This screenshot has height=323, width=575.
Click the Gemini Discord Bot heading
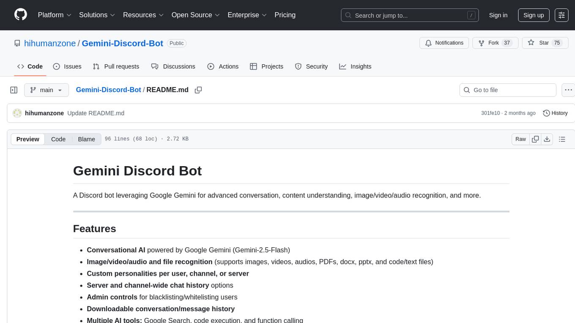coord(137,171)
